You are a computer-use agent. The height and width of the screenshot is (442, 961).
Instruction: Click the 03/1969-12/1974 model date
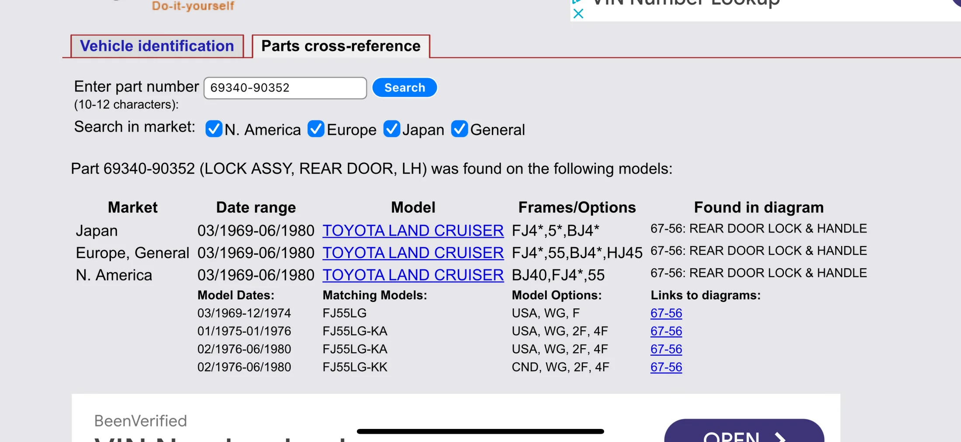pyautogui.click(x=244, y=313)
